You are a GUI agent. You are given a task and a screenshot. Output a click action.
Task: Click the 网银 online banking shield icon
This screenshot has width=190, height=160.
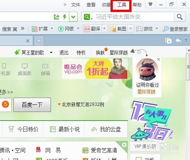click(x=61, y=29)
